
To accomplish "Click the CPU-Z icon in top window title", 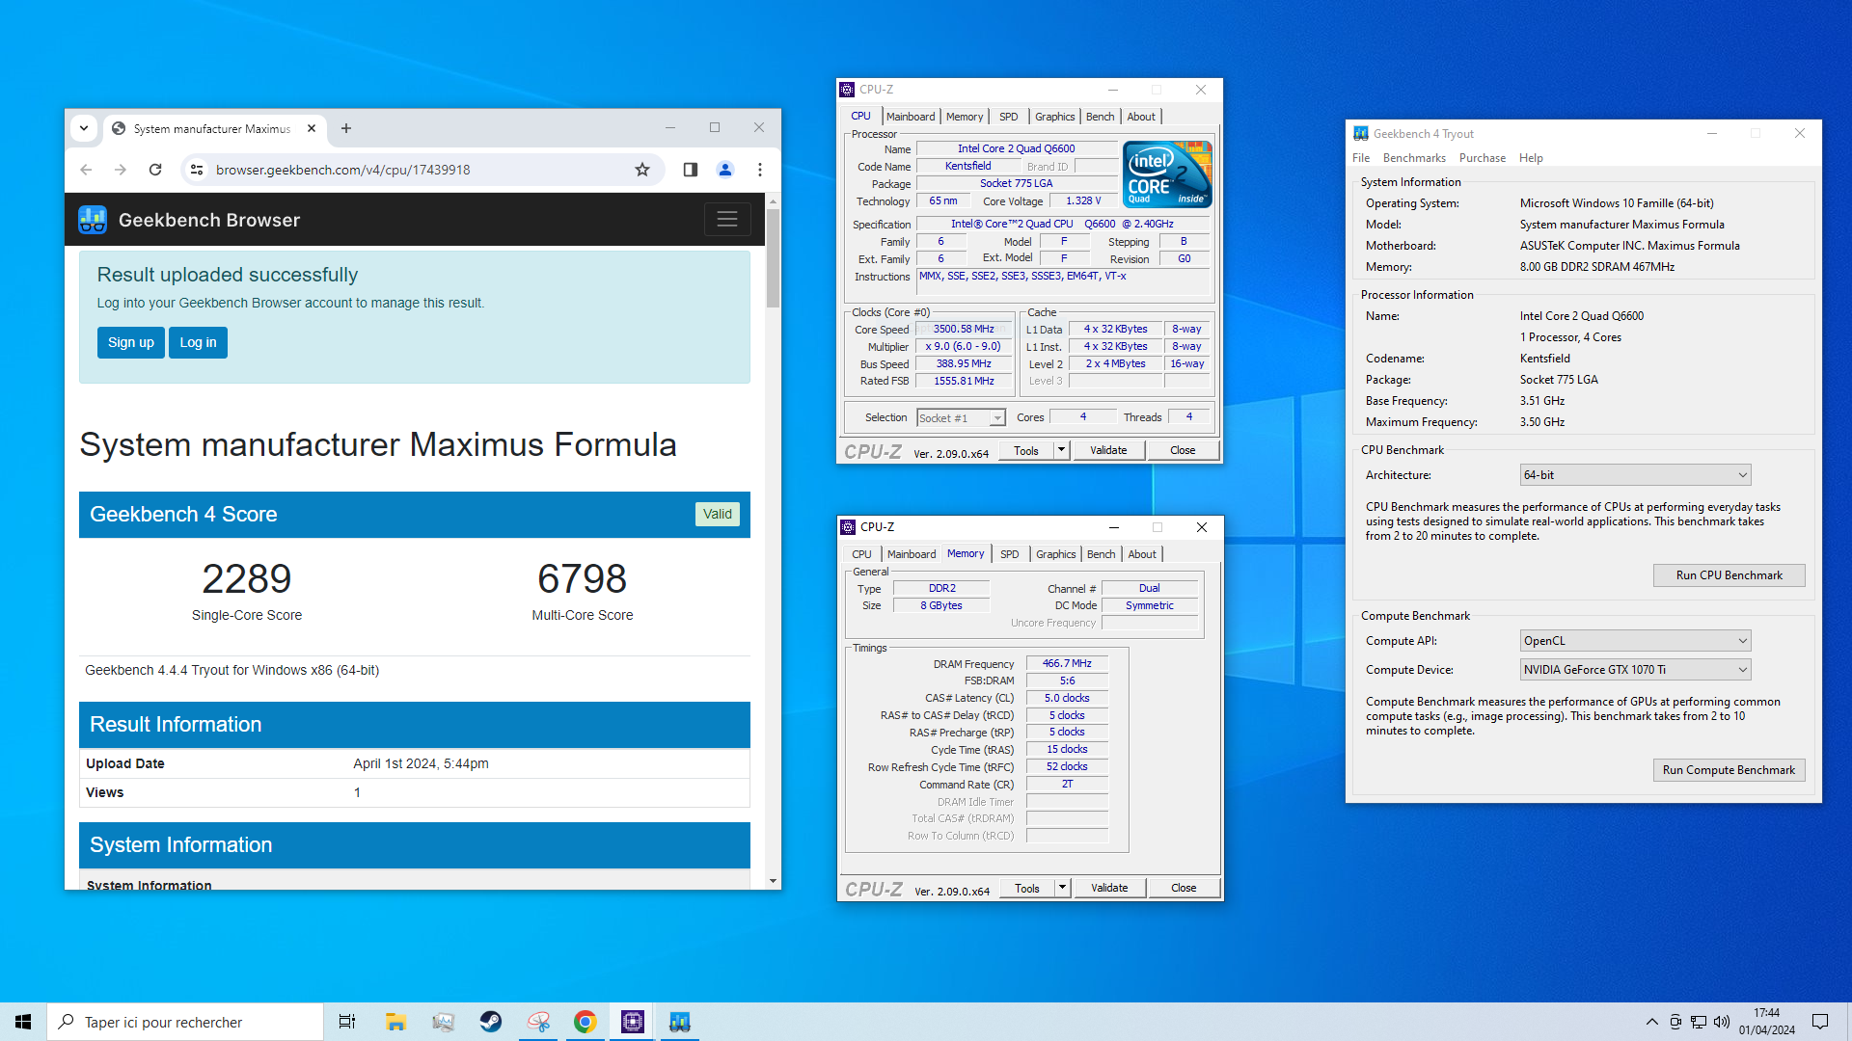I will point(847,90).
